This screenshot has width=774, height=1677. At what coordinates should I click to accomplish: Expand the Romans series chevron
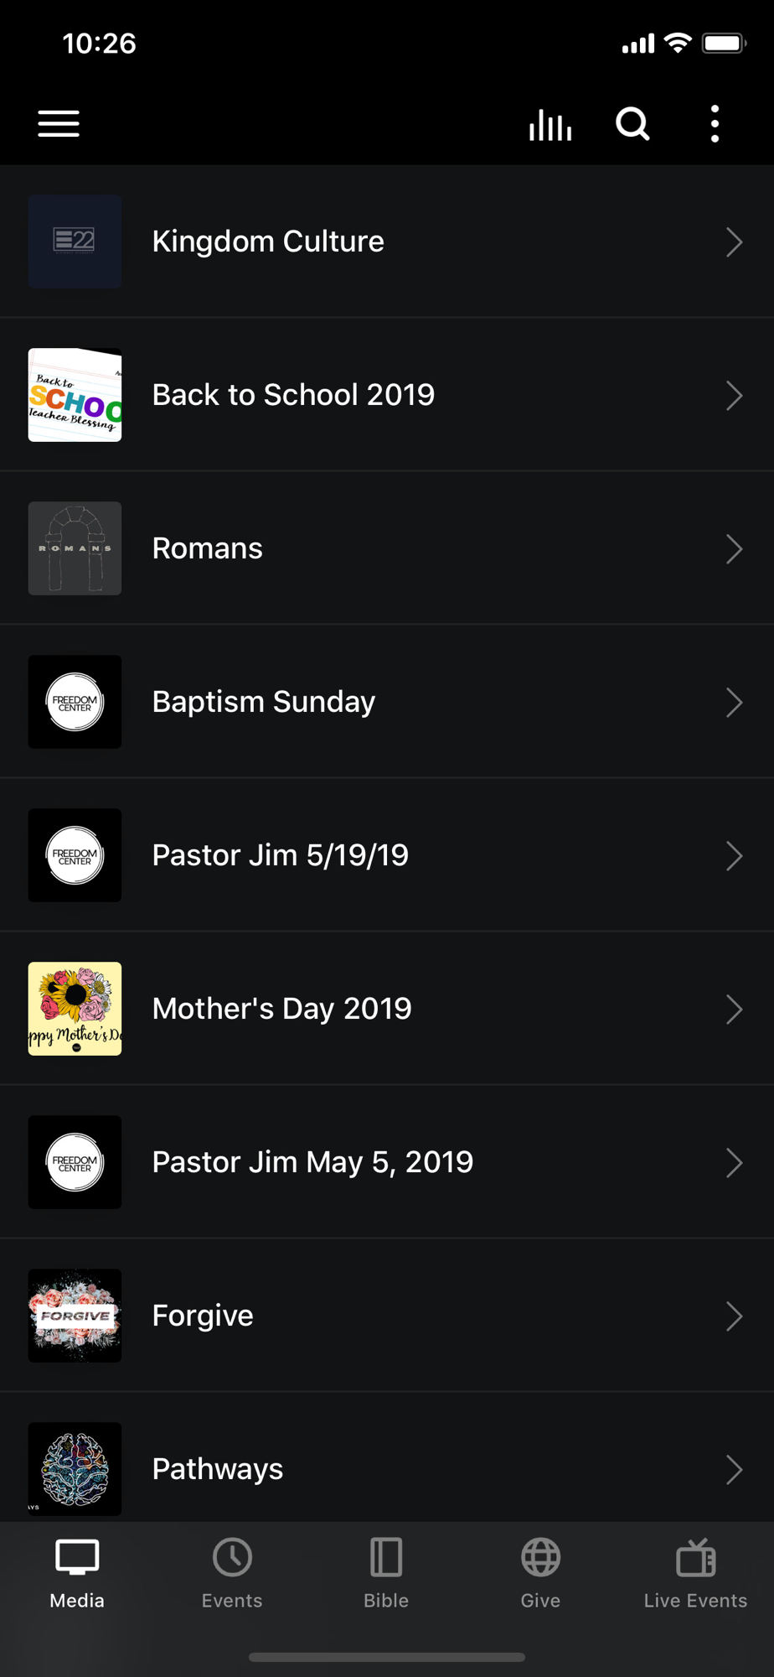tap(734, 549)
